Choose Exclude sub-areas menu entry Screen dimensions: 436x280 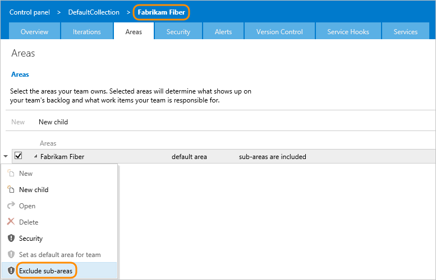pyautogui.click(x=59, y=270)
